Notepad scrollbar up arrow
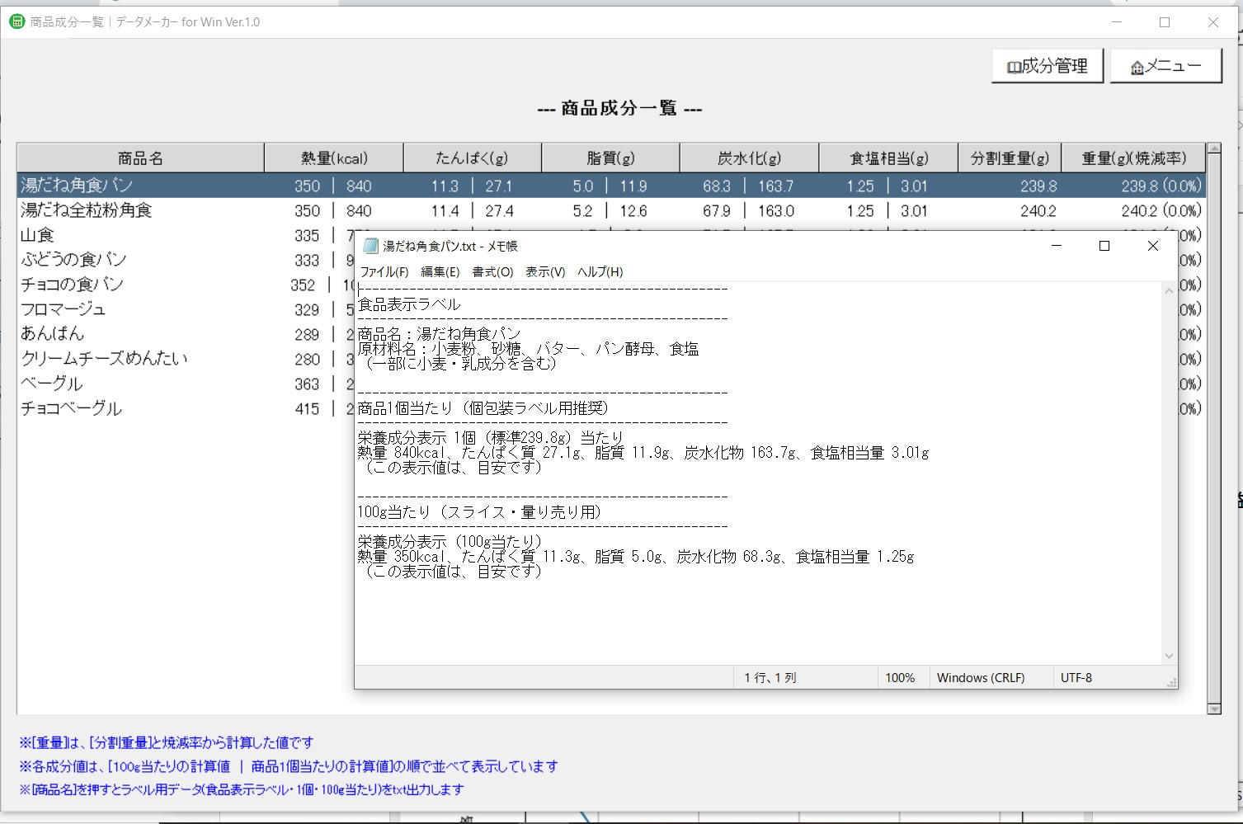Image resolution: width=1243 pixels, height=824 pixels. pos(1169,290)
